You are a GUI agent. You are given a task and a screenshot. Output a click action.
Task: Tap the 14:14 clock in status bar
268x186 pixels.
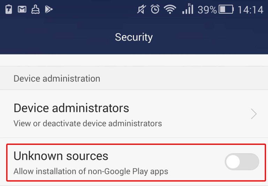pyautogui.click(x=250, y=9)
